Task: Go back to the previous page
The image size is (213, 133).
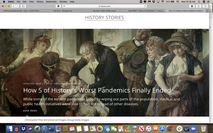Action: tap(13, 6)
